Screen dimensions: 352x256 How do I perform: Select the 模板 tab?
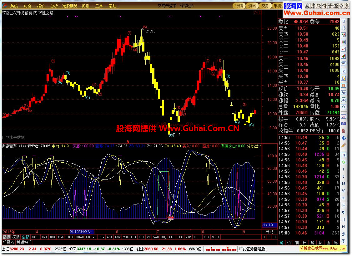pyautogui.click(x=16, y=237)
